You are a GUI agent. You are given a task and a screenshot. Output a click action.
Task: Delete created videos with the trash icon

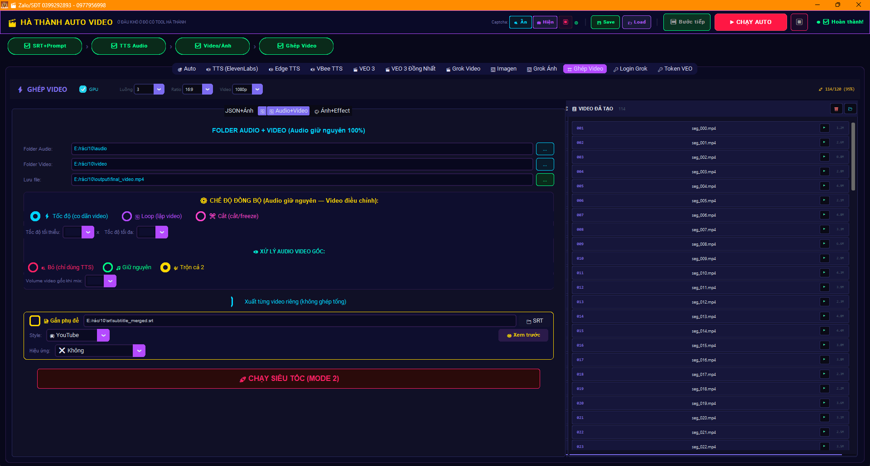click(x=836, y=109)
